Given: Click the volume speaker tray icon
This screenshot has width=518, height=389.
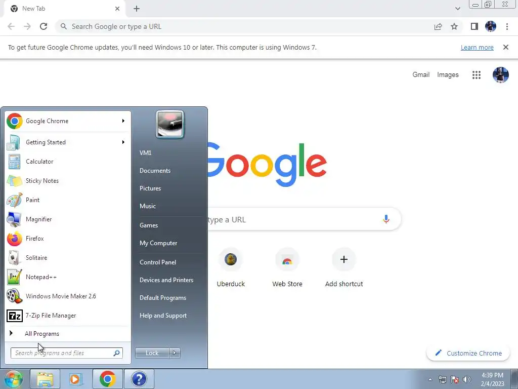Looking at the screenshot, I should pos(467,379).
